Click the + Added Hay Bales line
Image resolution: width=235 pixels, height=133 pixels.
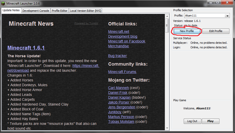pyautogui.click(x=23, y=119)
